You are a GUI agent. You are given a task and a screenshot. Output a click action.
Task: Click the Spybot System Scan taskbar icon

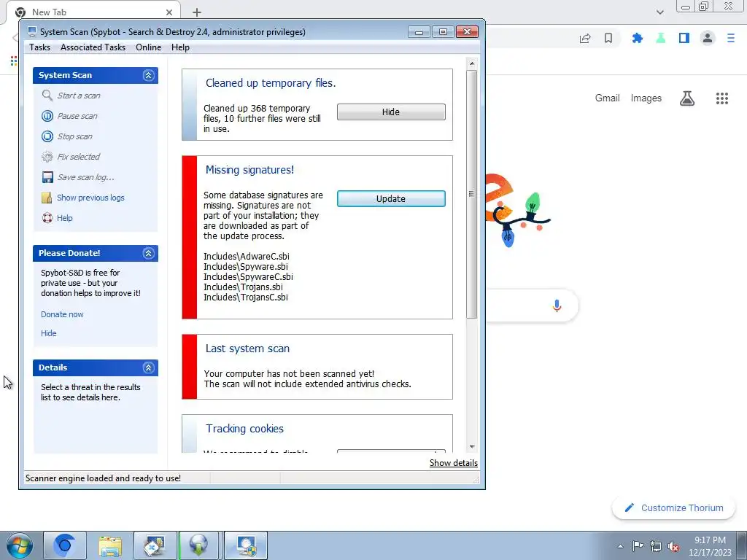tap(245, 545)
